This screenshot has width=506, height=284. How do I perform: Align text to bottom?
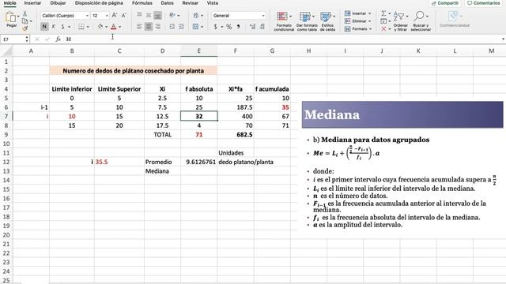[157, 15]
